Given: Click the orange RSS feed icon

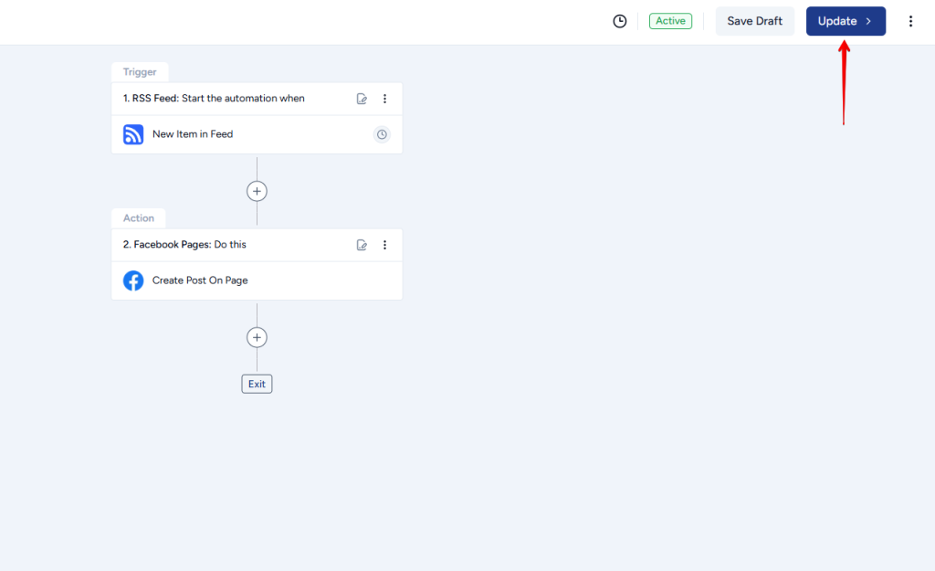Looking at the screenshot, I should [133, 134].
